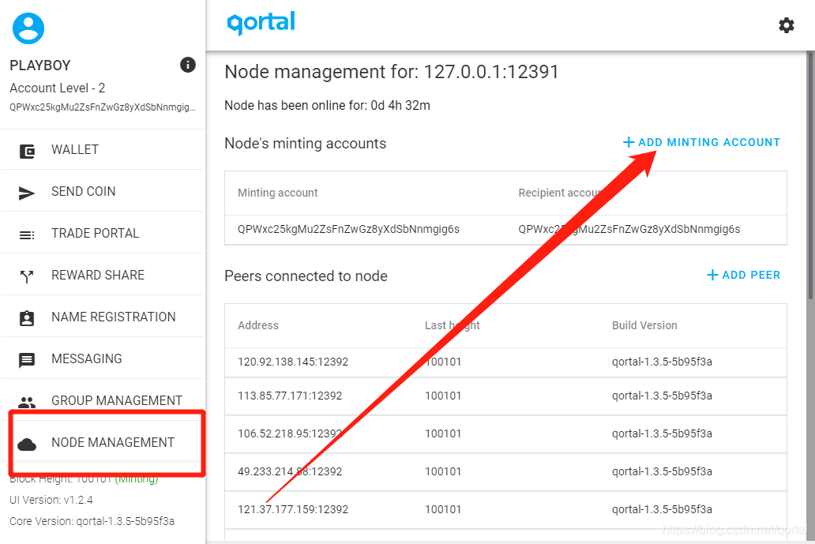Click build version of peer 121.37.177.159

point(662,509)
